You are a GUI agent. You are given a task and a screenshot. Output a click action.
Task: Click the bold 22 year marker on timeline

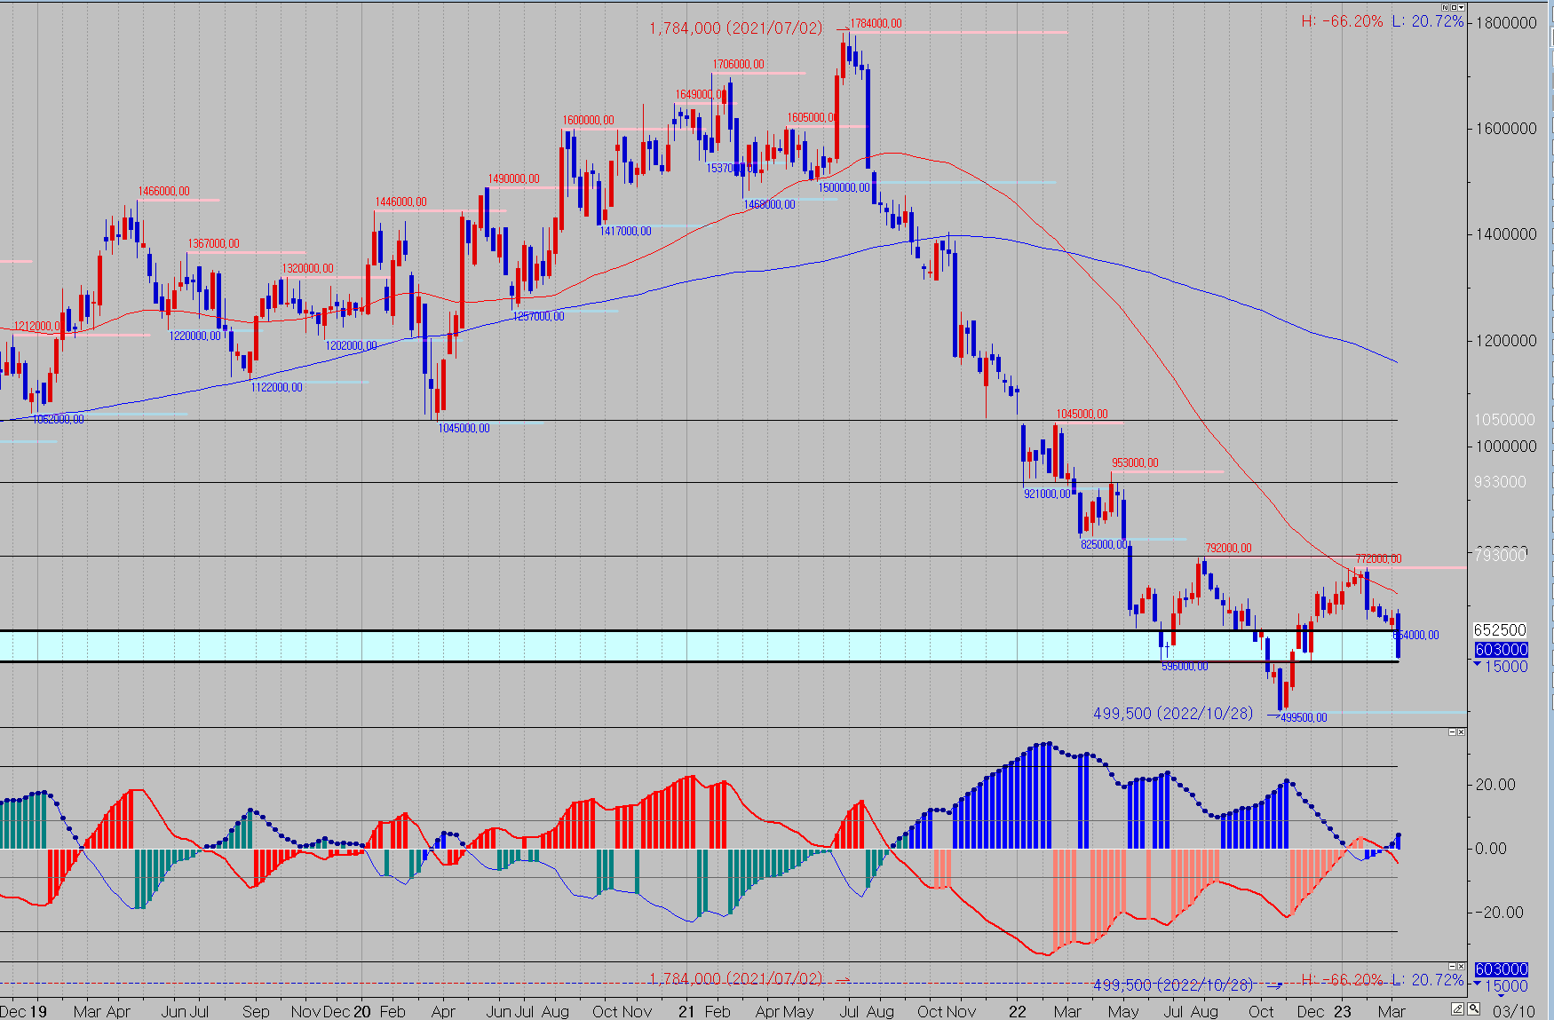tap(1017, 1012)
